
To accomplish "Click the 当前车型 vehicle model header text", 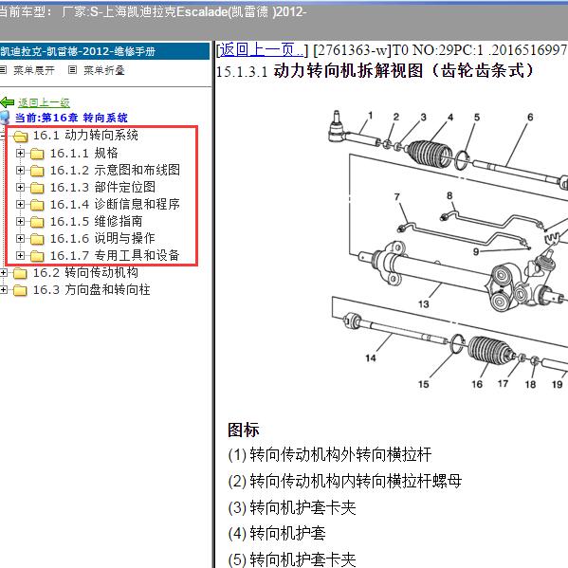I will pos(153,12).
